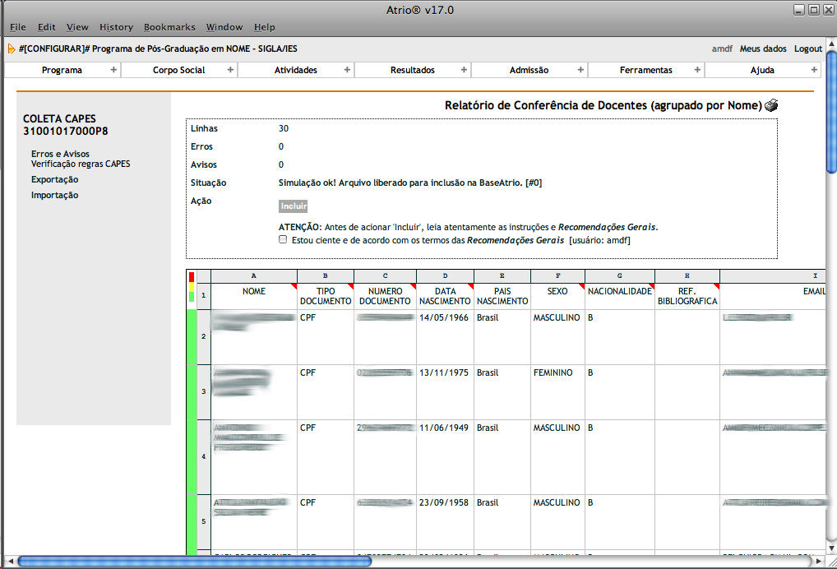Select Verificação regras CAPES in sidebar
Image resolution: width=837 pixels, height=569 pixels.
pos(81,164)
